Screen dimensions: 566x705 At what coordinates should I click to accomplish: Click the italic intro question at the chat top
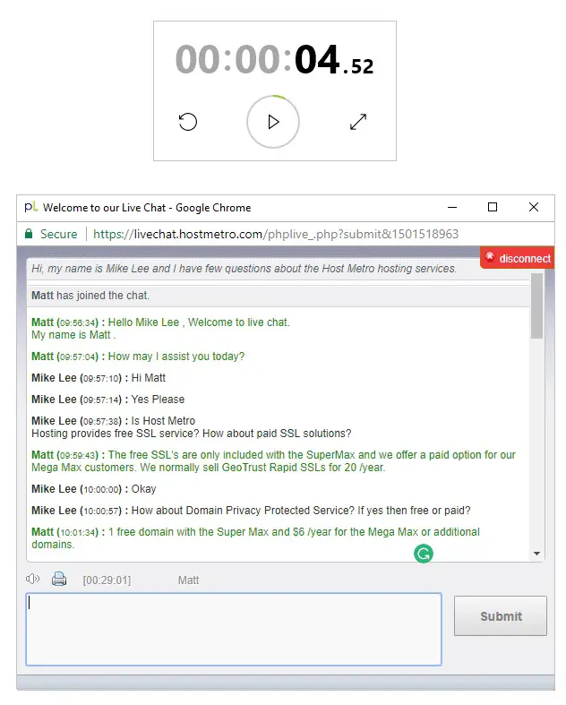click(244, 269)
